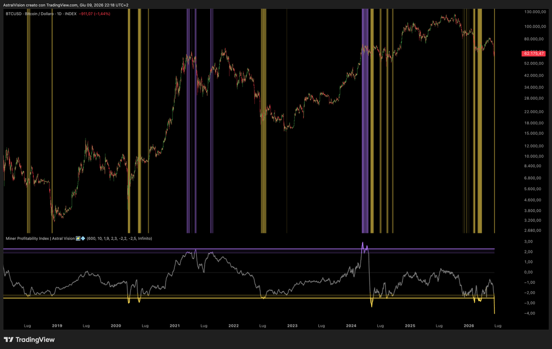The height and width of the screenshot is (349, 552).
Task: Click the 2026 label on the time axis
Action: pos(469,326)
